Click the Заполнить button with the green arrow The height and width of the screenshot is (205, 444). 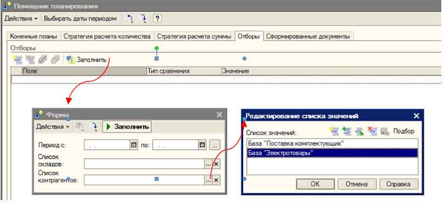coord(127,127)
